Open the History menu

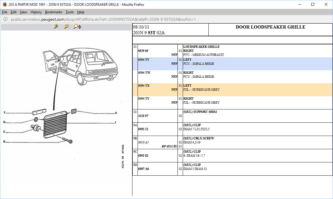[36, 12]
